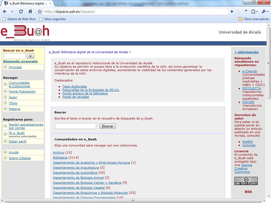Click arrow icon beside Editar perfil

(5, 141)
